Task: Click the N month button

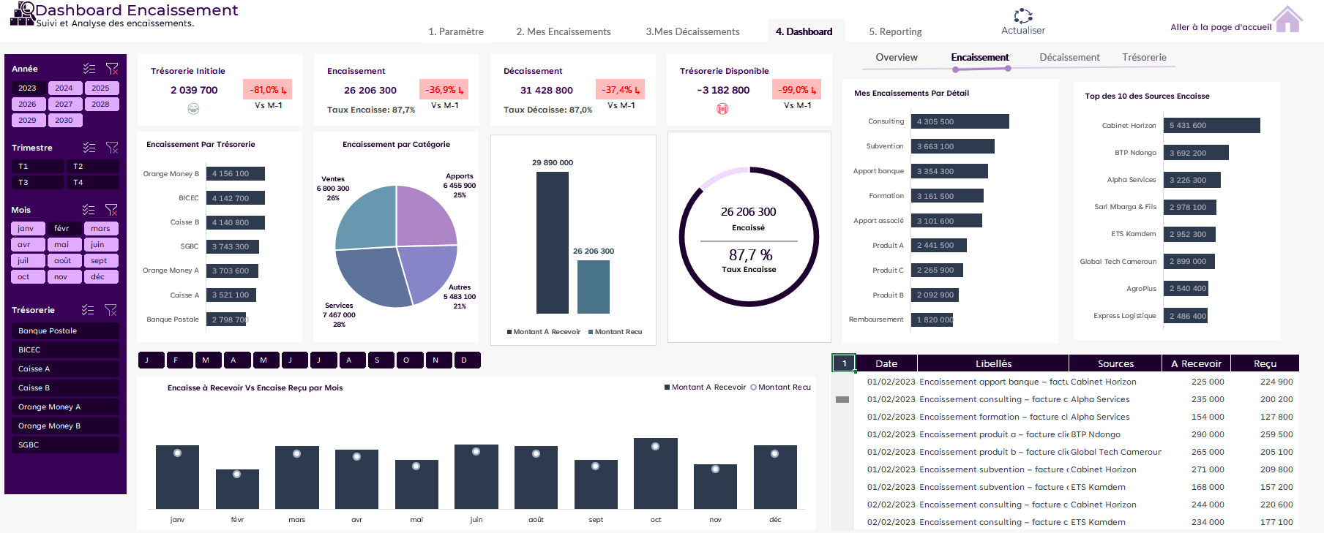Action: 438,360
